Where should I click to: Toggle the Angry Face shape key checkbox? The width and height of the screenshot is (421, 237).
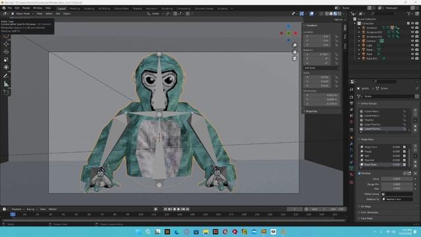click(x=405, y=147)
